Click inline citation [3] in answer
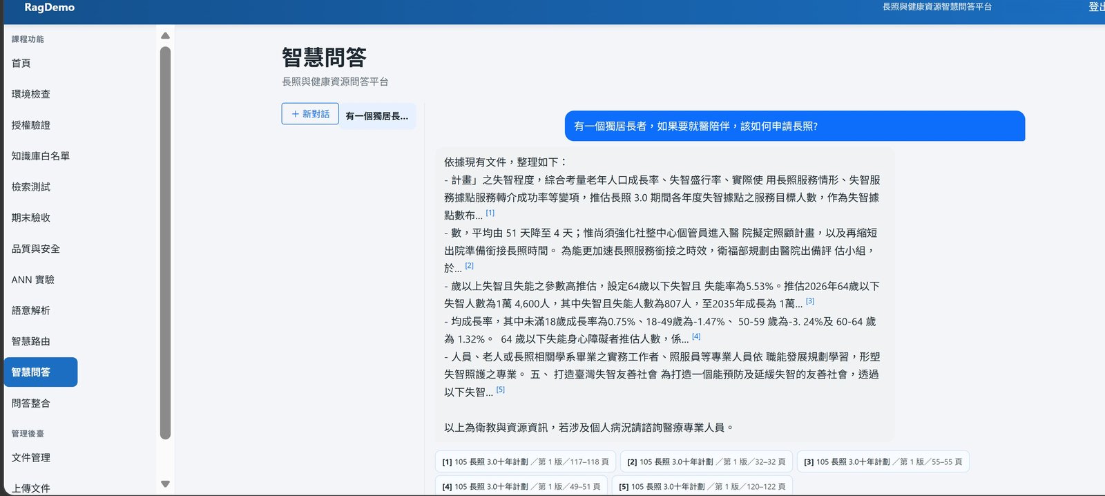 click(x=810, y=301)
